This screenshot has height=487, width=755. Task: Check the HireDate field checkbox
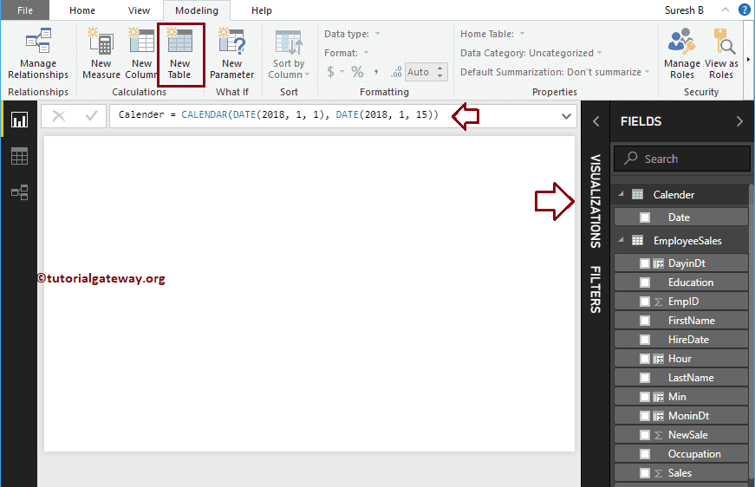[645, 340]
